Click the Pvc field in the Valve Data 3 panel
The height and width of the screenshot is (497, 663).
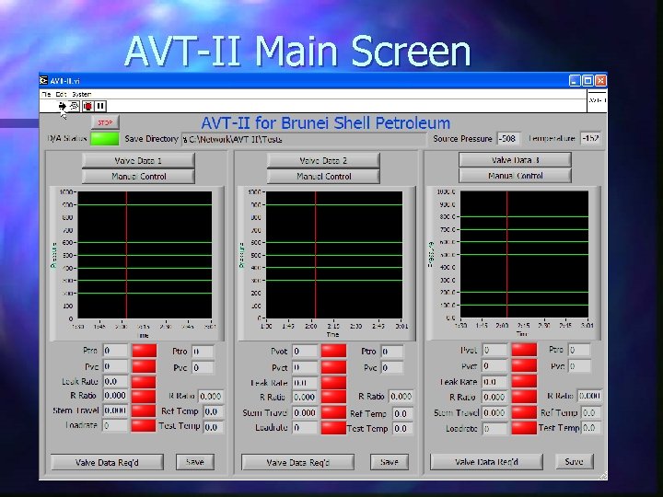click(x=579, y=366)
